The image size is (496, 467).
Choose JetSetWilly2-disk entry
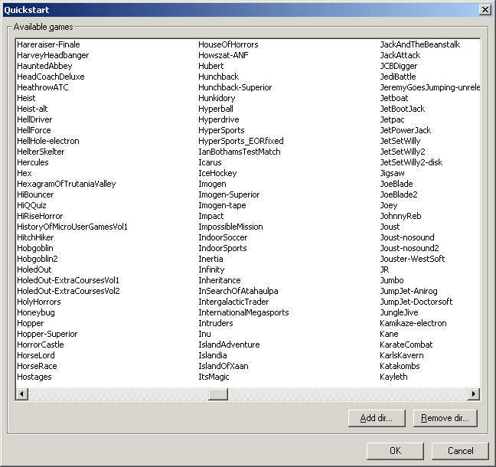[x=411, y=162]
